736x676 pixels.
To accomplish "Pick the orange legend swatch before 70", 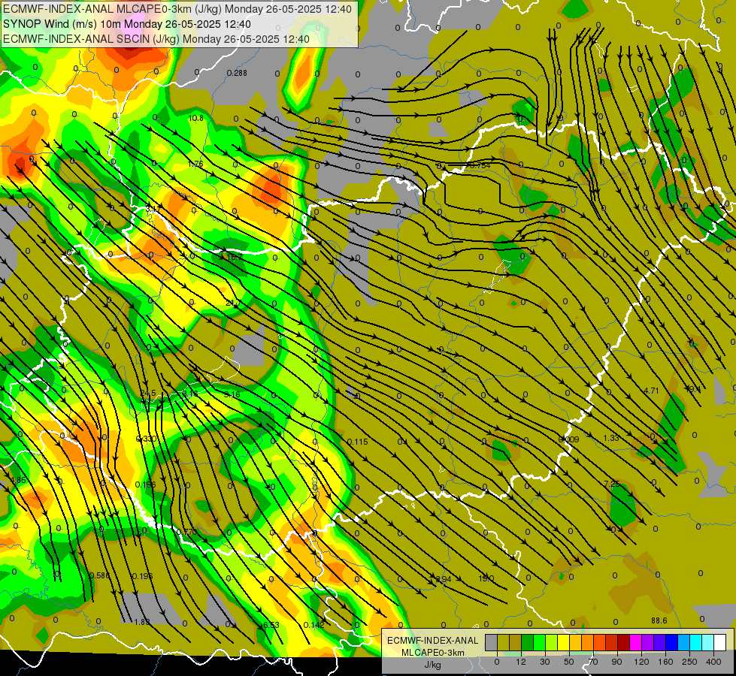I will pos(588,642).
